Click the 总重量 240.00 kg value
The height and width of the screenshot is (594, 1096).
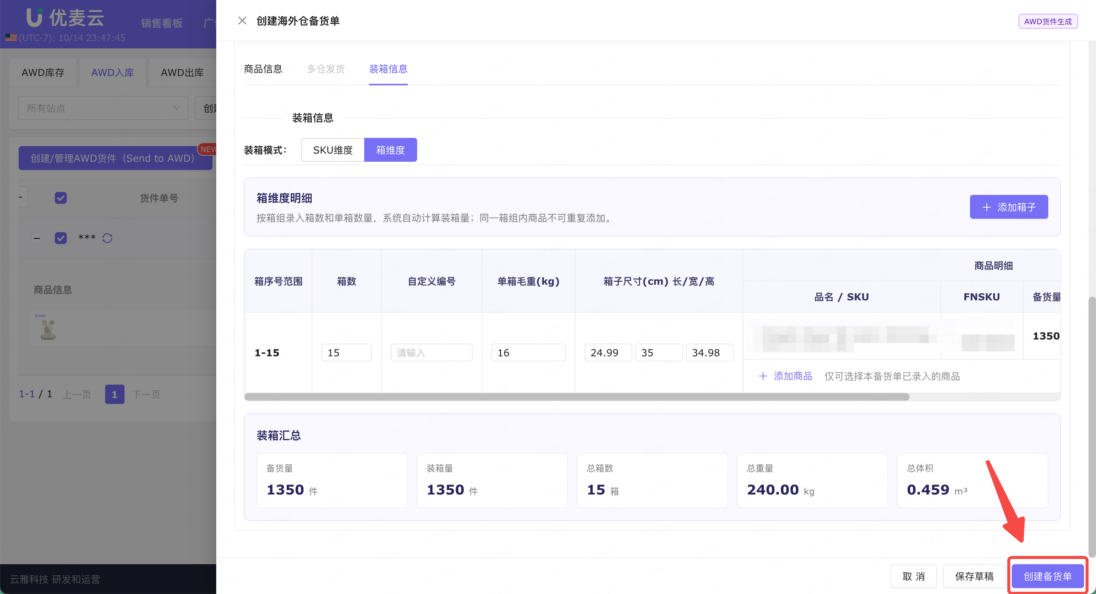tap(780, 490)
